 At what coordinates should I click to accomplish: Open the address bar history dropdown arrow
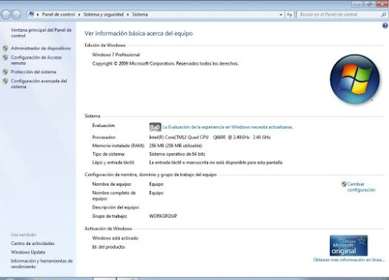coord(280,14)
